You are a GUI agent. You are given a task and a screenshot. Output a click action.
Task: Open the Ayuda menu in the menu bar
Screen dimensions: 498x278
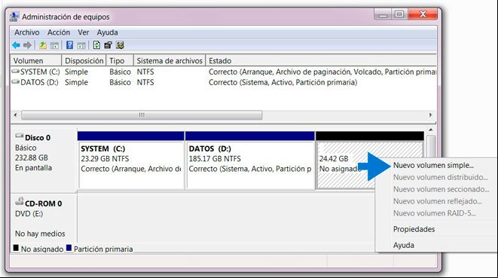pos(107,32)
